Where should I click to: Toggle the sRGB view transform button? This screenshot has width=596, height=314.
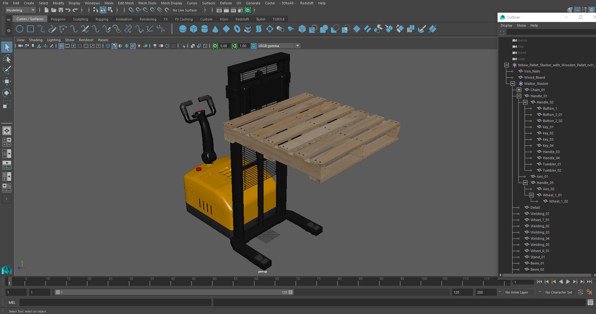[254, 46]
